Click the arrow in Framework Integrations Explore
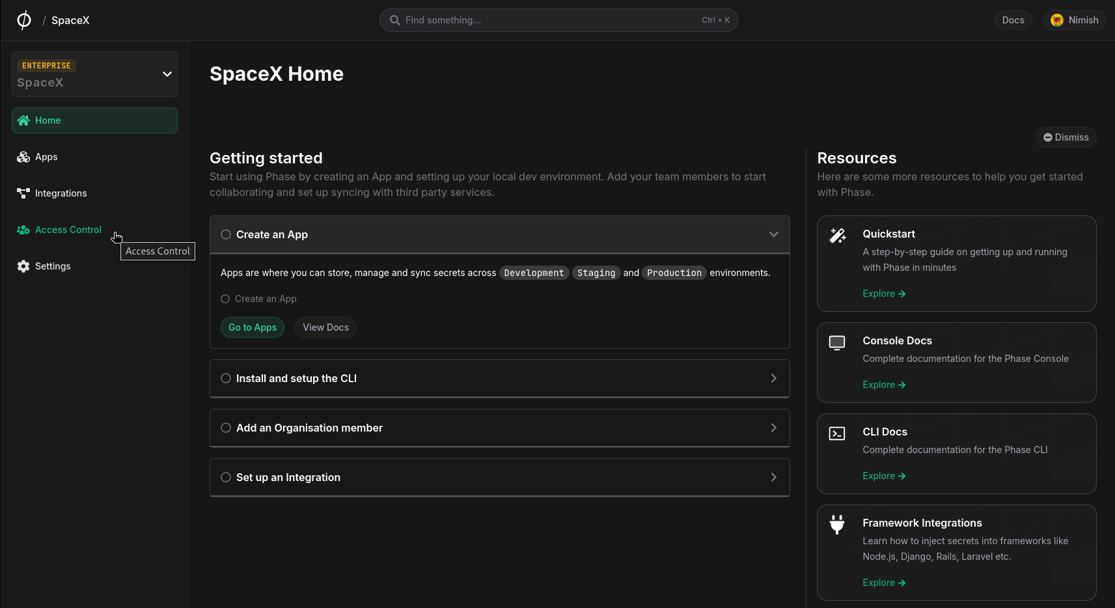 pyautogui.click(x=902, y=583)
